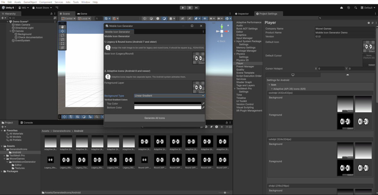Viewport: 378px width, 195px height.
Task: Click the Step frame button
Action: coord(196,8)
